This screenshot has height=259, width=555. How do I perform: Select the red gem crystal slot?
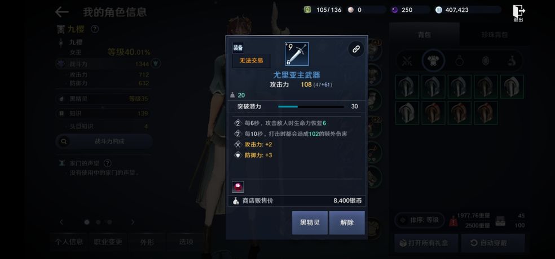tap(238, 186)
